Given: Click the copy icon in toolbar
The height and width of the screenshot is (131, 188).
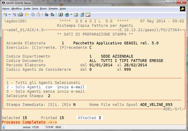Looking at the screenshot, I should pos(33,14).
